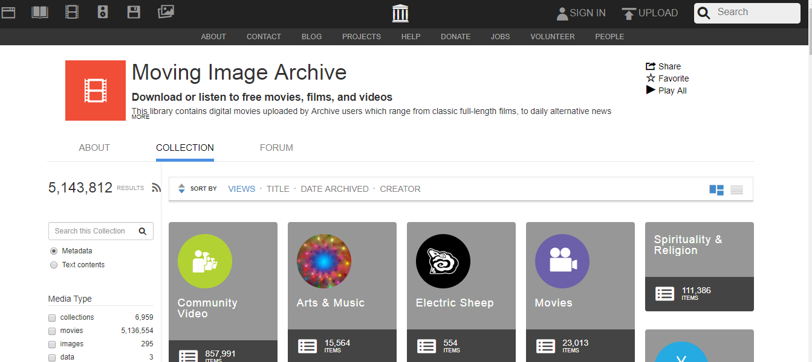The image size is (812, 362).
Task: Click the Spirituality & Religion items list icon
Action: 664,294
